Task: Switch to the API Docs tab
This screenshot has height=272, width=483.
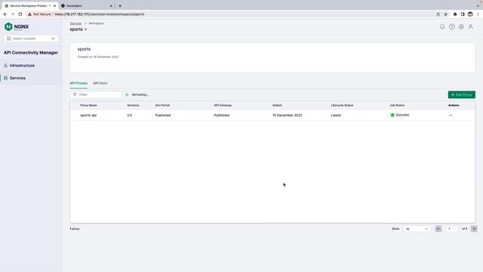Action: point(100,83)
